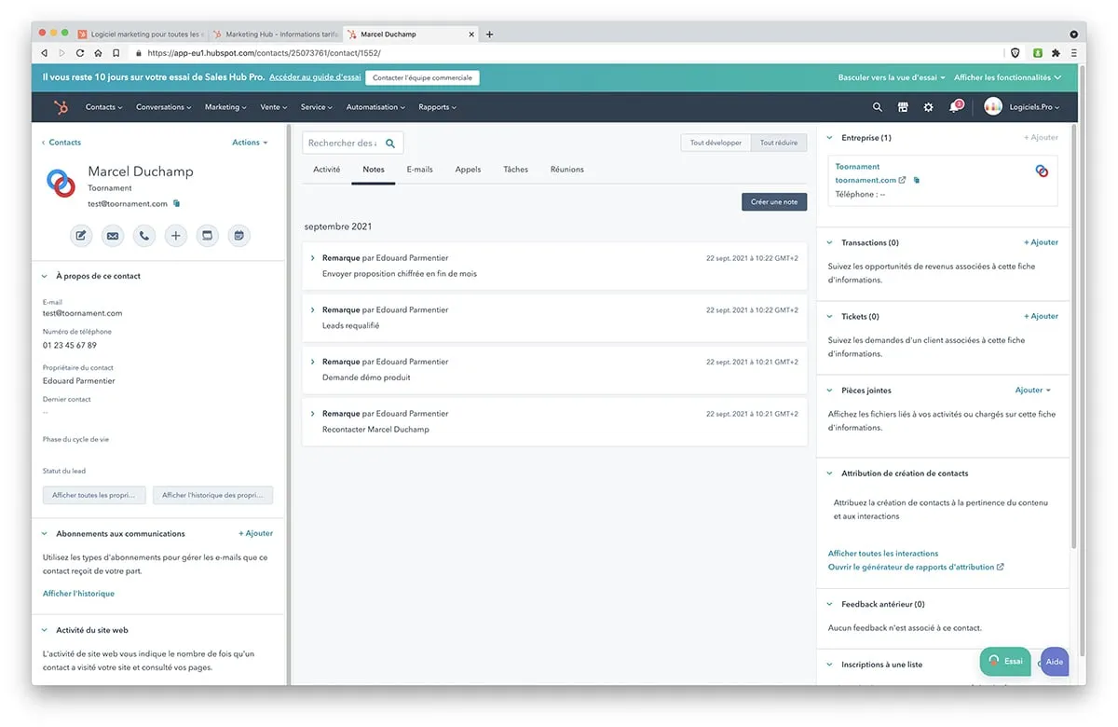Click the Tout développer button

716,143
